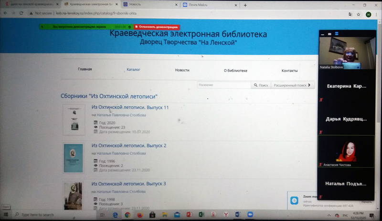This screenshot has width=382, height=221.
Task: Select Екатерина Кар... participant tile
Action: click(347, 86)
